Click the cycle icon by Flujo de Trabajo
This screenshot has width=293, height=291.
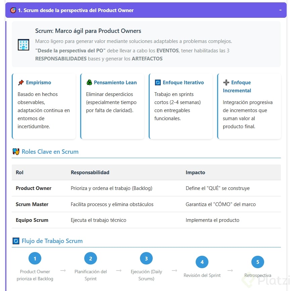(16, 241)
